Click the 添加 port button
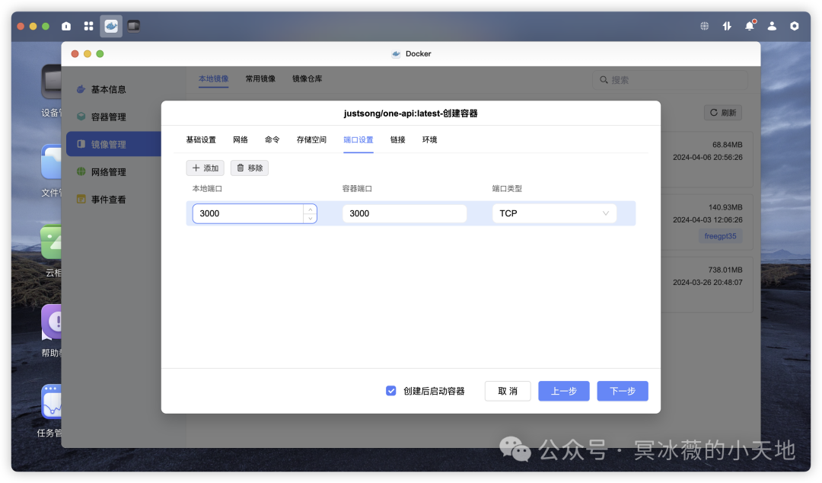The width and height of the screenshot is (822, 483). 205,168
